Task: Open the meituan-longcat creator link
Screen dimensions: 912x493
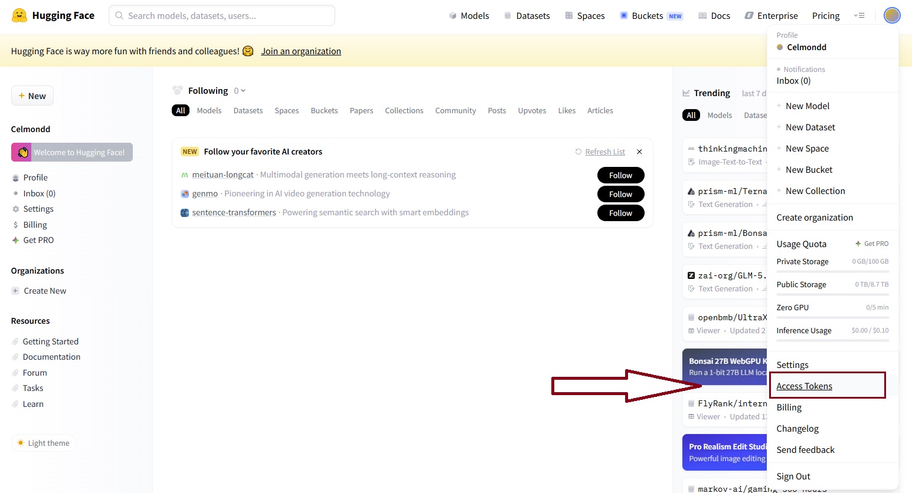Action: pyautogui.click(x=223, y=175)
